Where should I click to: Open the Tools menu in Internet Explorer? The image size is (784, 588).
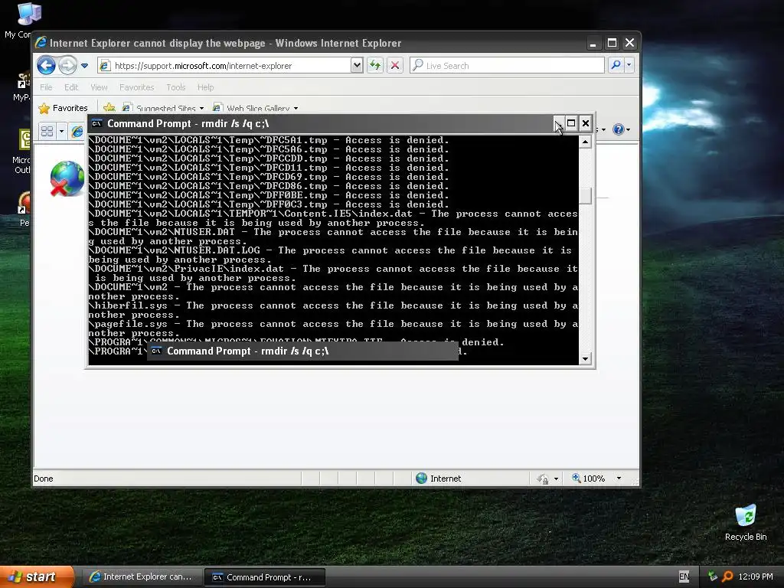click(175, 87)
